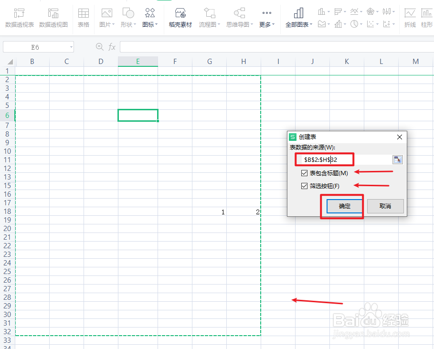This screenshot has height=349, width=434.
Task: Close the 创建表 dialog
Action: coord(400,137)
